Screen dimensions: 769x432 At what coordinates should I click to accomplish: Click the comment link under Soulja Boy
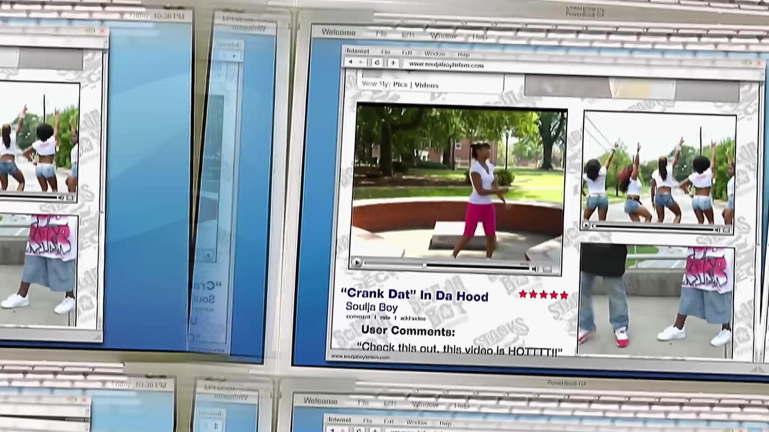(x=358, y=317)
